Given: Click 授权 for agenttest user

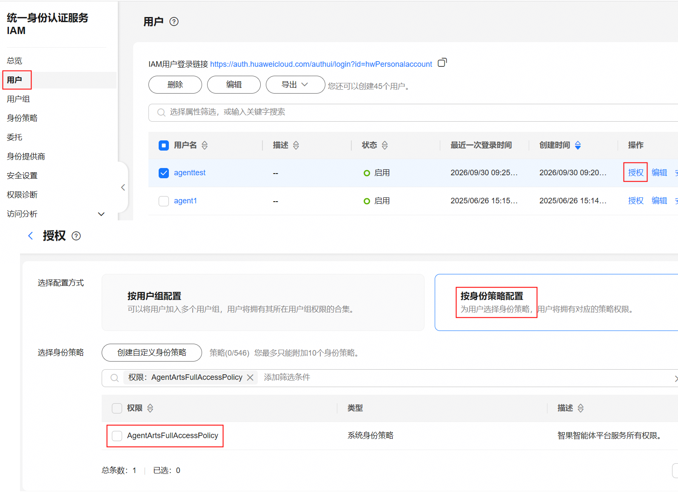Looking at the screenshot, I should (635, 173).
